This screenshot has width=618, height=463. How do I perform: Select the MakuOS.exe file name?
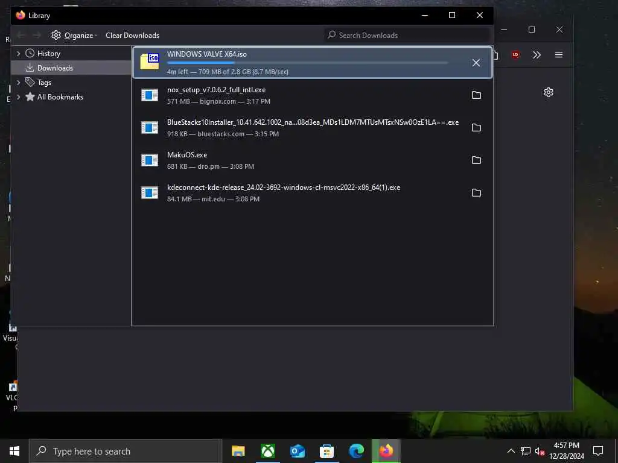click(187, 155)
